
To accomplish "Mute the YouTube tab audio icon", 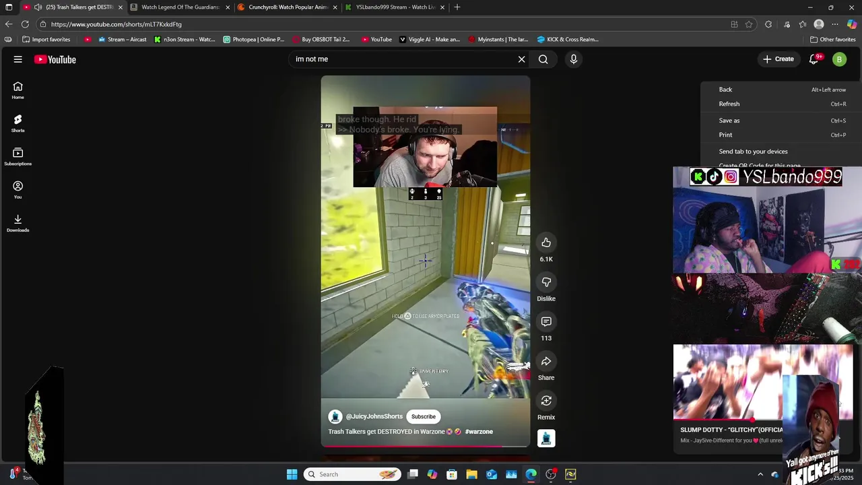I will pos(38,7).
